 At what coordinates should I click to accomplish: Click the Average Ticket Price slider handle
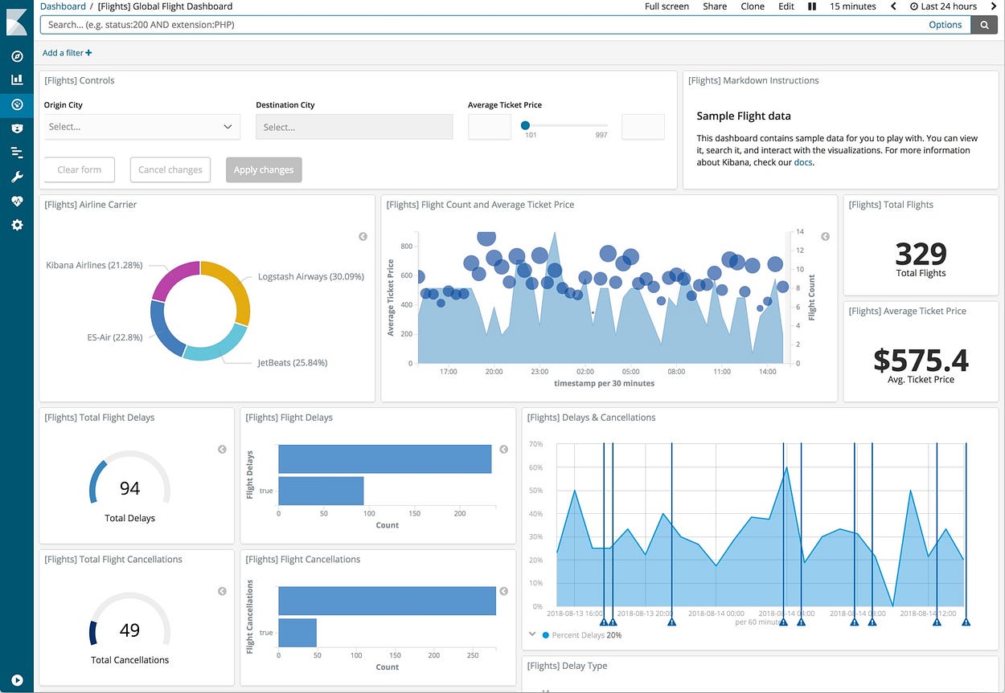pyautogui.click(x=525, y=125)
